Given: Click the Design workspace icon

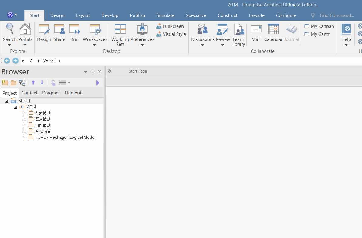Looking at the screenshot, I should coord(44,29).
